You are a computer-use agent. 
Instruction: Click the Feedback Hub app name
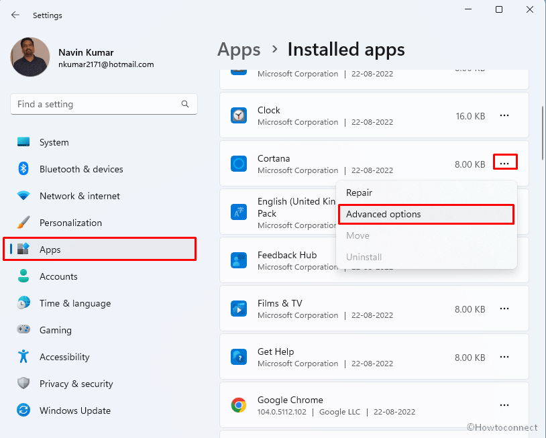point(287,255)
